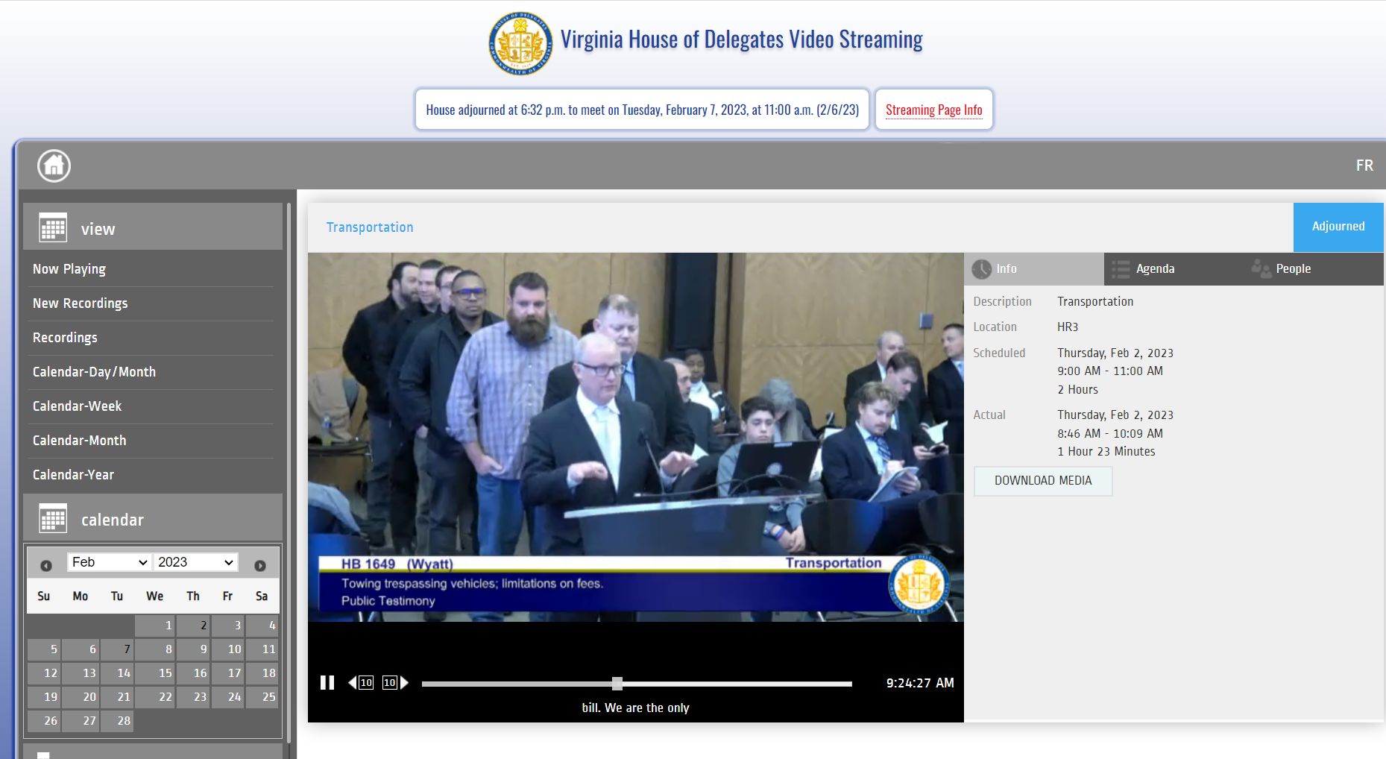This screenshot has height=759, width=1386.
Task: Open the Streaming Page Info link
Action: pos(933,110)
